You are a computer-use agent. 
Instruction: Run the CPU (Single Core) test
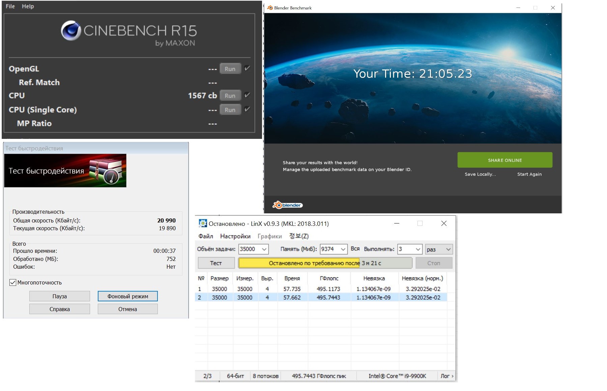pos(230,110)
